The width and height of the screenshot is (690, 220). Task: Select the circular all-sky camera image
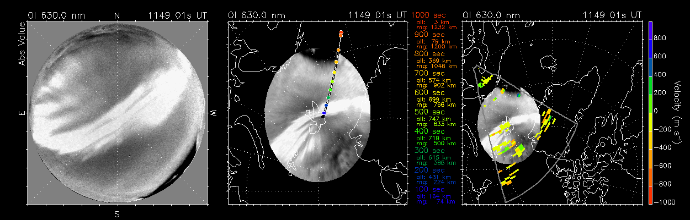pyautogui.click(x=117, y=113)
